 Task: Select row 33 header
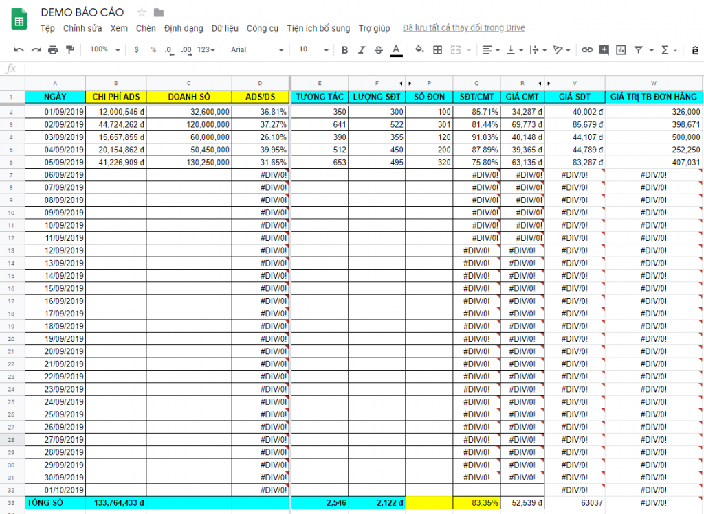[x=12, y=503]
